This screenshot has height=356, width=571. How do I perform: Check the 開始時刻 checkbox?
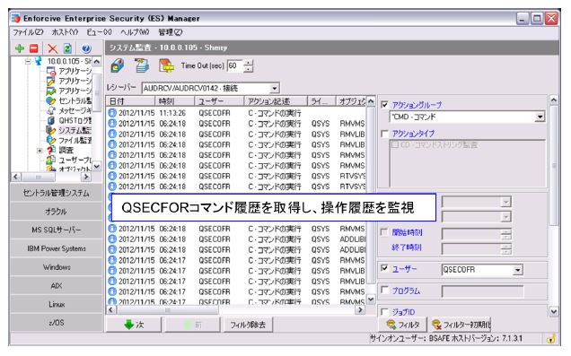point(384,232)
